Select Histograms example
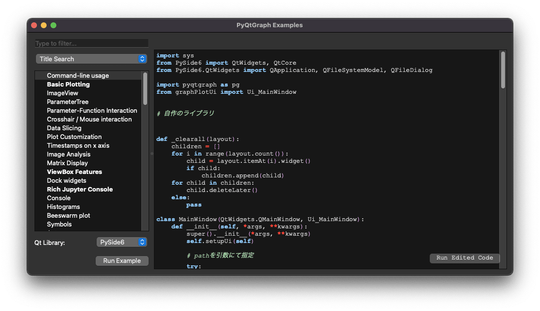 coord(88,207)
